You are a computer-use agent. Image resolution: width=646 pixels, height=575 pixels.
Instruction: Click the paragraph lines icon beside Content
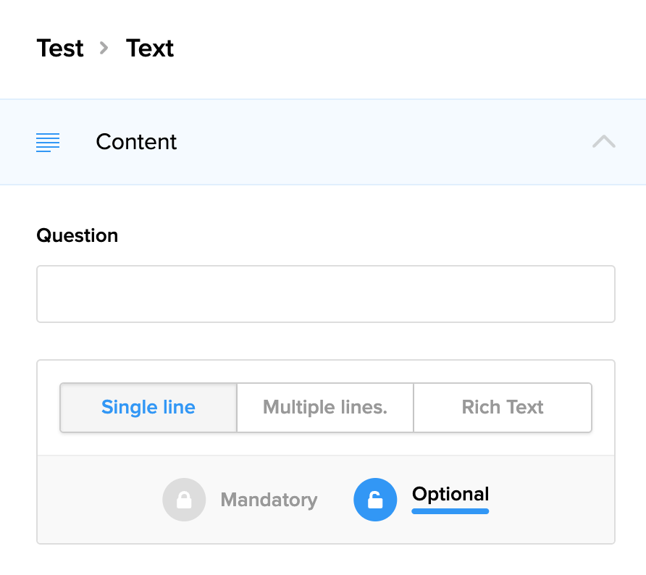click(x=48, y=142)
